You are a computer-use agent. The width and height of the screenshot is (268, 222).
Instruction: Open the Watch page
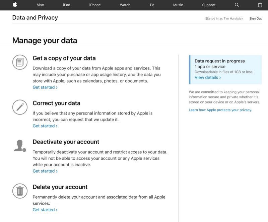(x=125, y=5)
